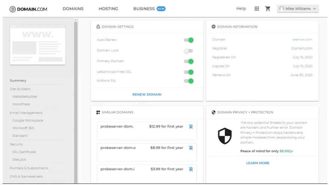
Task: Click the Domain Information globe icon
Action: tap(213, 27)
